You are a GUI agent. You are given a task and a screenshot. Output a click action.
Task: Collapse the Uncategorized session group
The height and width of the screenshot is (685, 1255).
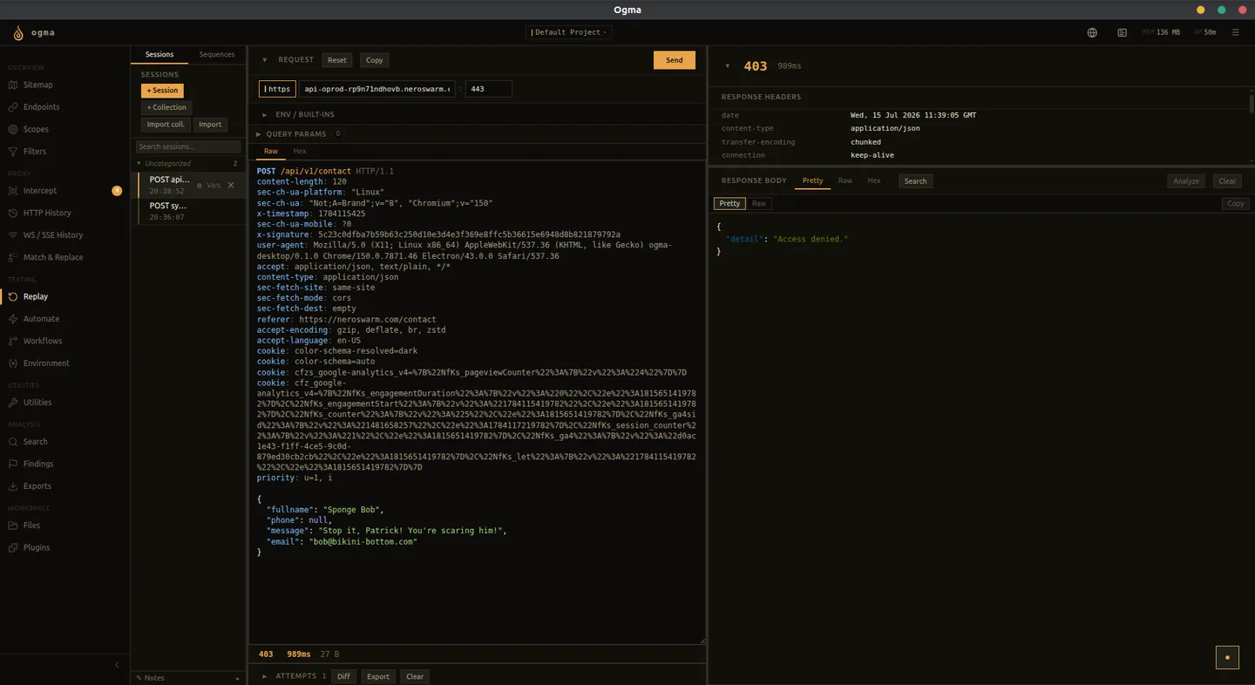coord(139,164)
